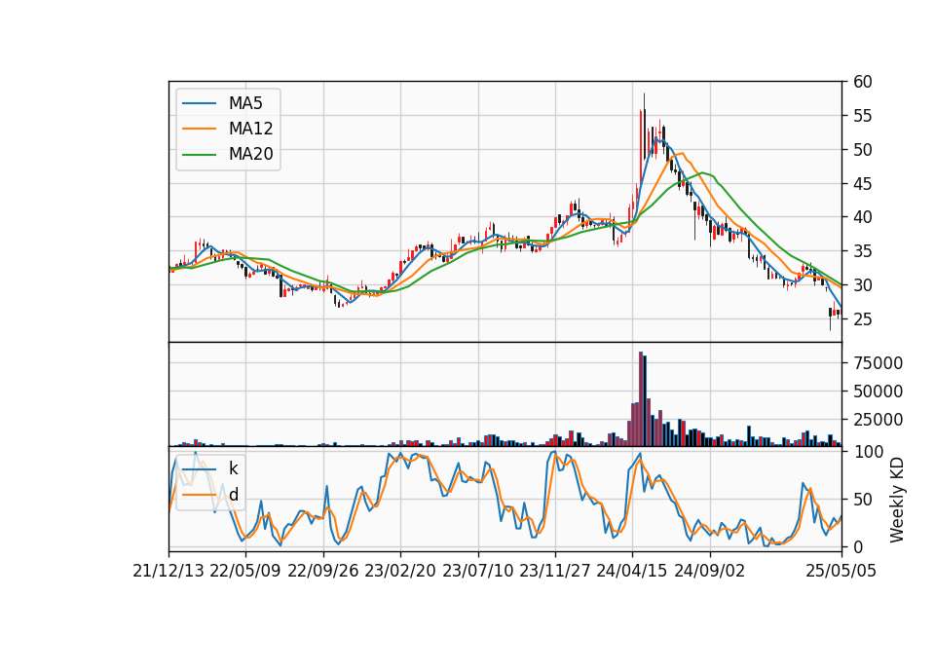The width and height of the screenshot is (935, 672).
Task: Click the price axis value 60
Action: click(x=862, y=82)
